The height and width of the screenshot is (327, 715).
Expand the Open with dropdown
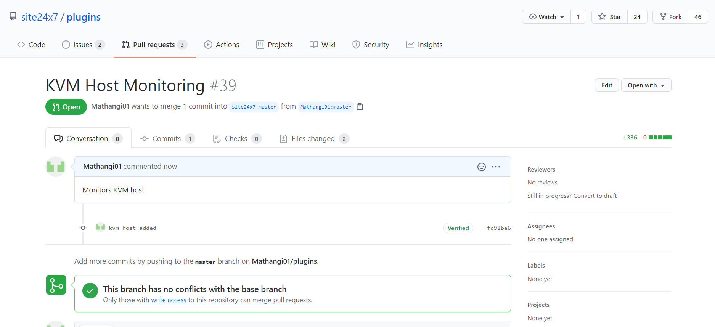click(646, 85)
